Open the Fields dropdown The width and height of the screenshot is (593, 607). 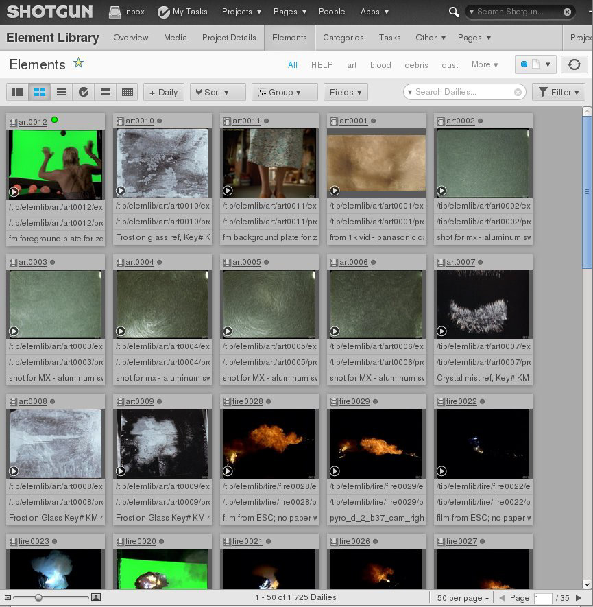(346, 92)
